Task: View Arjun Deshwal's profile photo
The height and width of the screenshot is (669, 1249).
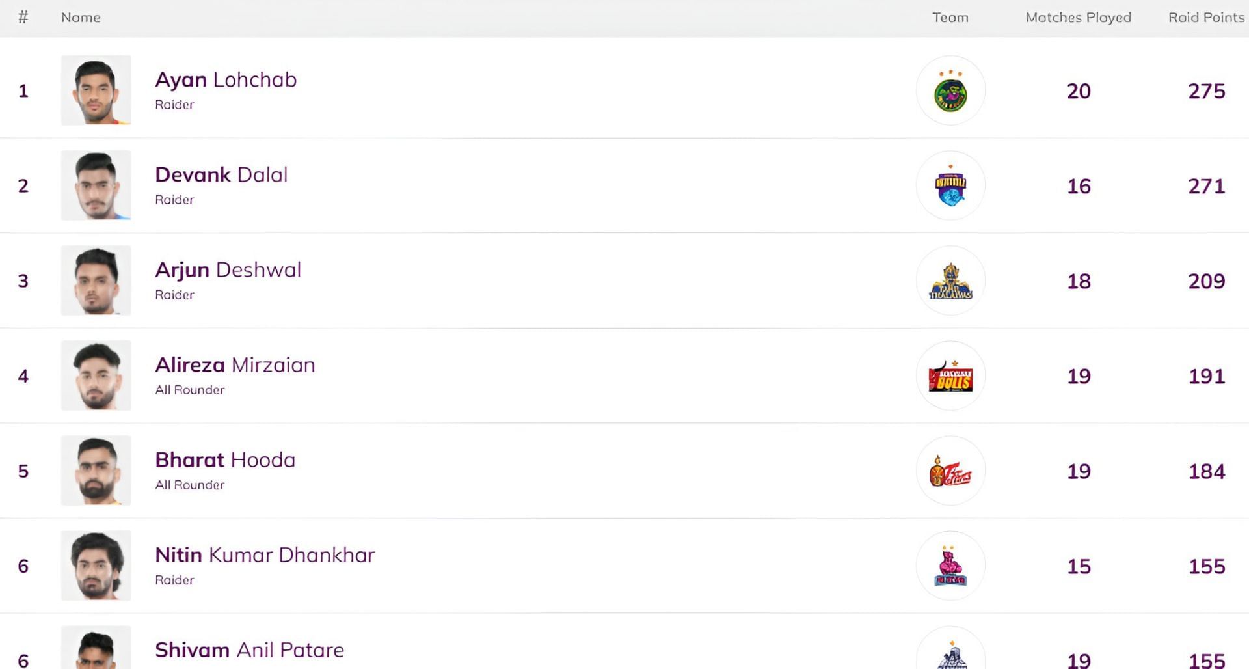Action: (x=96, y=280)
